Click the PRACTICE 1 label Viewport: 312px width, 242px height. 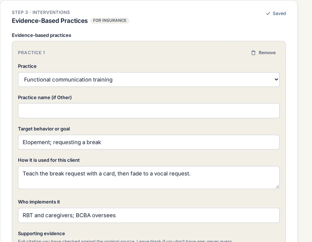pyautogui.click(x=31, y=53)
